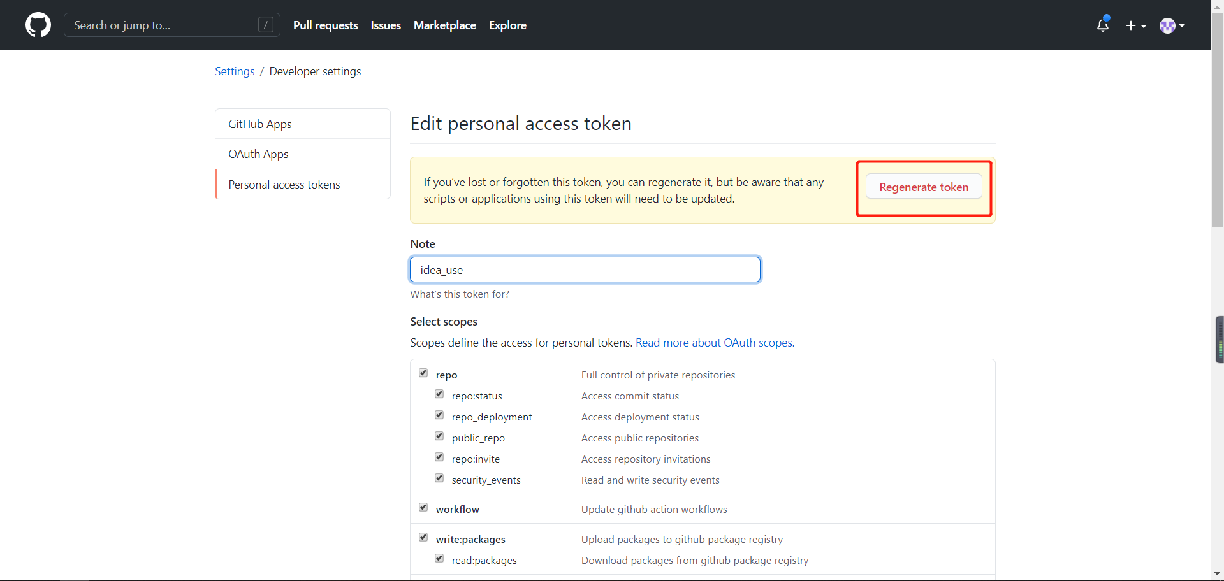Viewport: 1224px width, 581px height.
Task: Click the GitHub Octocat logo
Action: tap(38, 25)
